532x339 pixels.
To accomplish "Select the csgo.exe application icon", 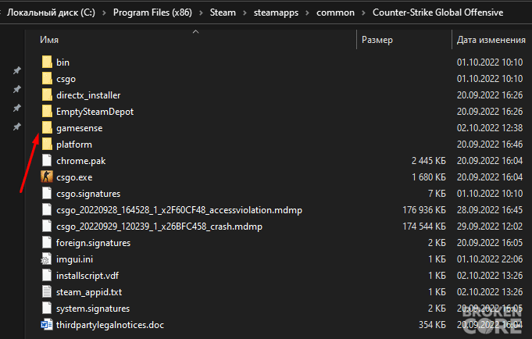I will (x=47, y=177).
